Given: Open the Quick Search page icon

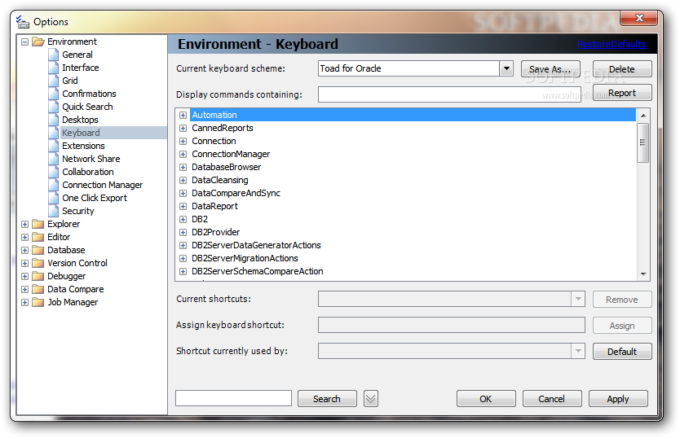Looking at the screenshot, I should [x=53, y=107].
